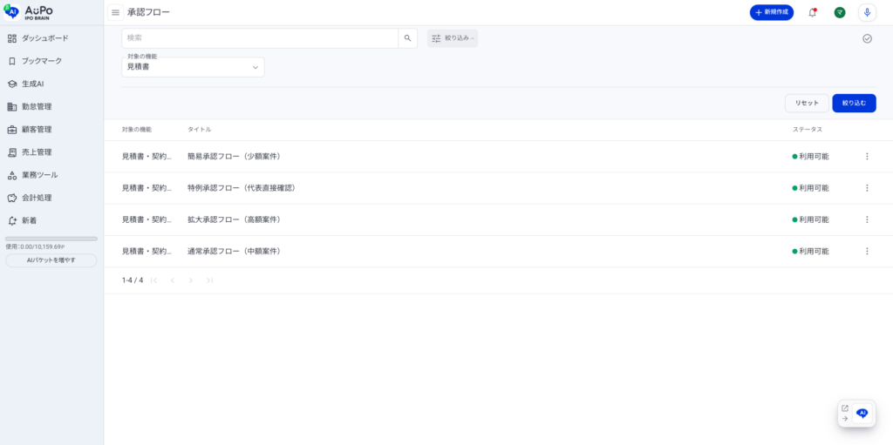
Task: Click into the 検索 input field
Action: (260, 38)
